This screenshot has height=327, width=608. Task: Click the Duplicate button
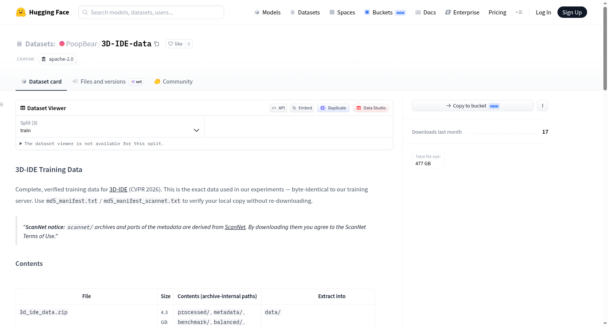click(x=333, y=108)
